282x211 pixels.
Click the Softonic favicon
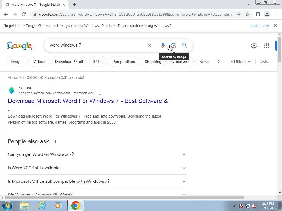[x=12, y=90]
